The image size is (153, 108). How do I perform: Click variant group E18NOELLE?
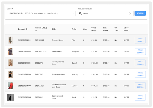[x=40, y=40]
